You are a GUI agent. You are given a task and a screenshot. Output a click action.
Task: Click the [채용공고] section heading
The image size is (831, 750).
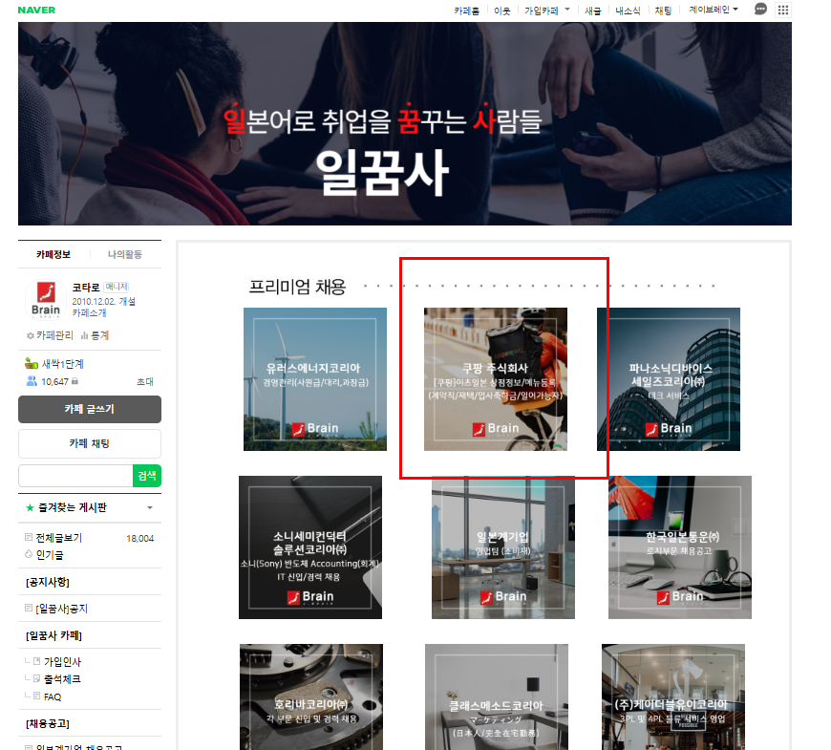click(48, 723)
